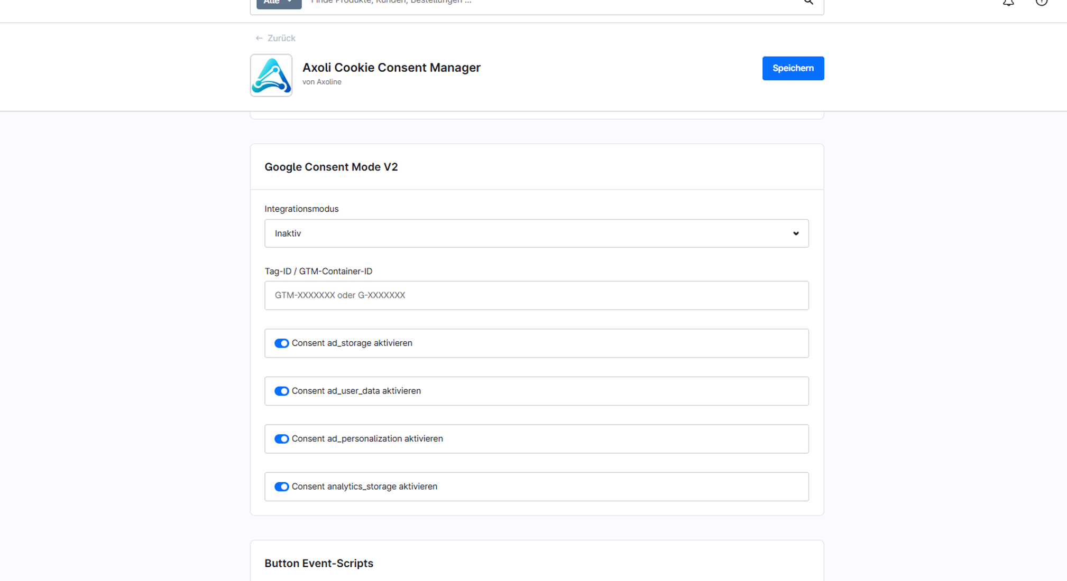Toggle Consent ad_user_data aktivieren switch

click(x=281, y=391)
